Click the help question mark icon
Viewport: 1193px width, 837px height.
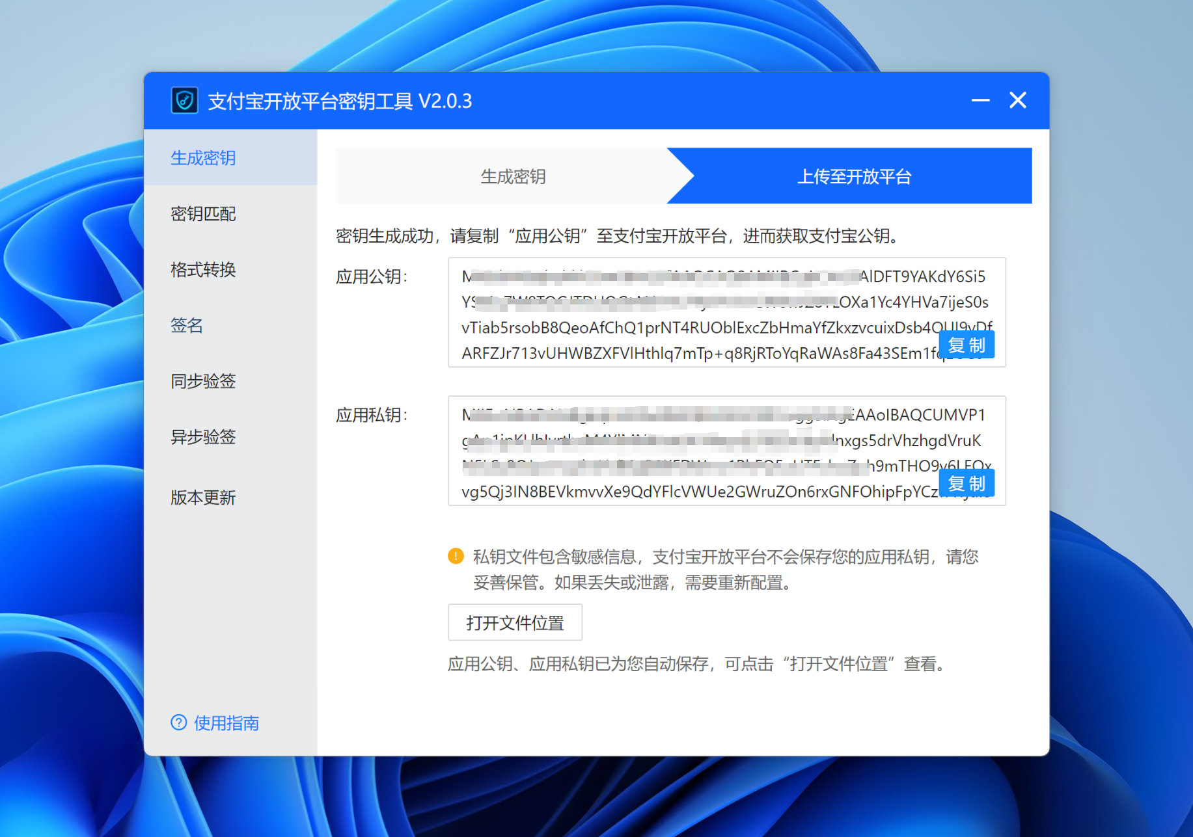[179, 723]
